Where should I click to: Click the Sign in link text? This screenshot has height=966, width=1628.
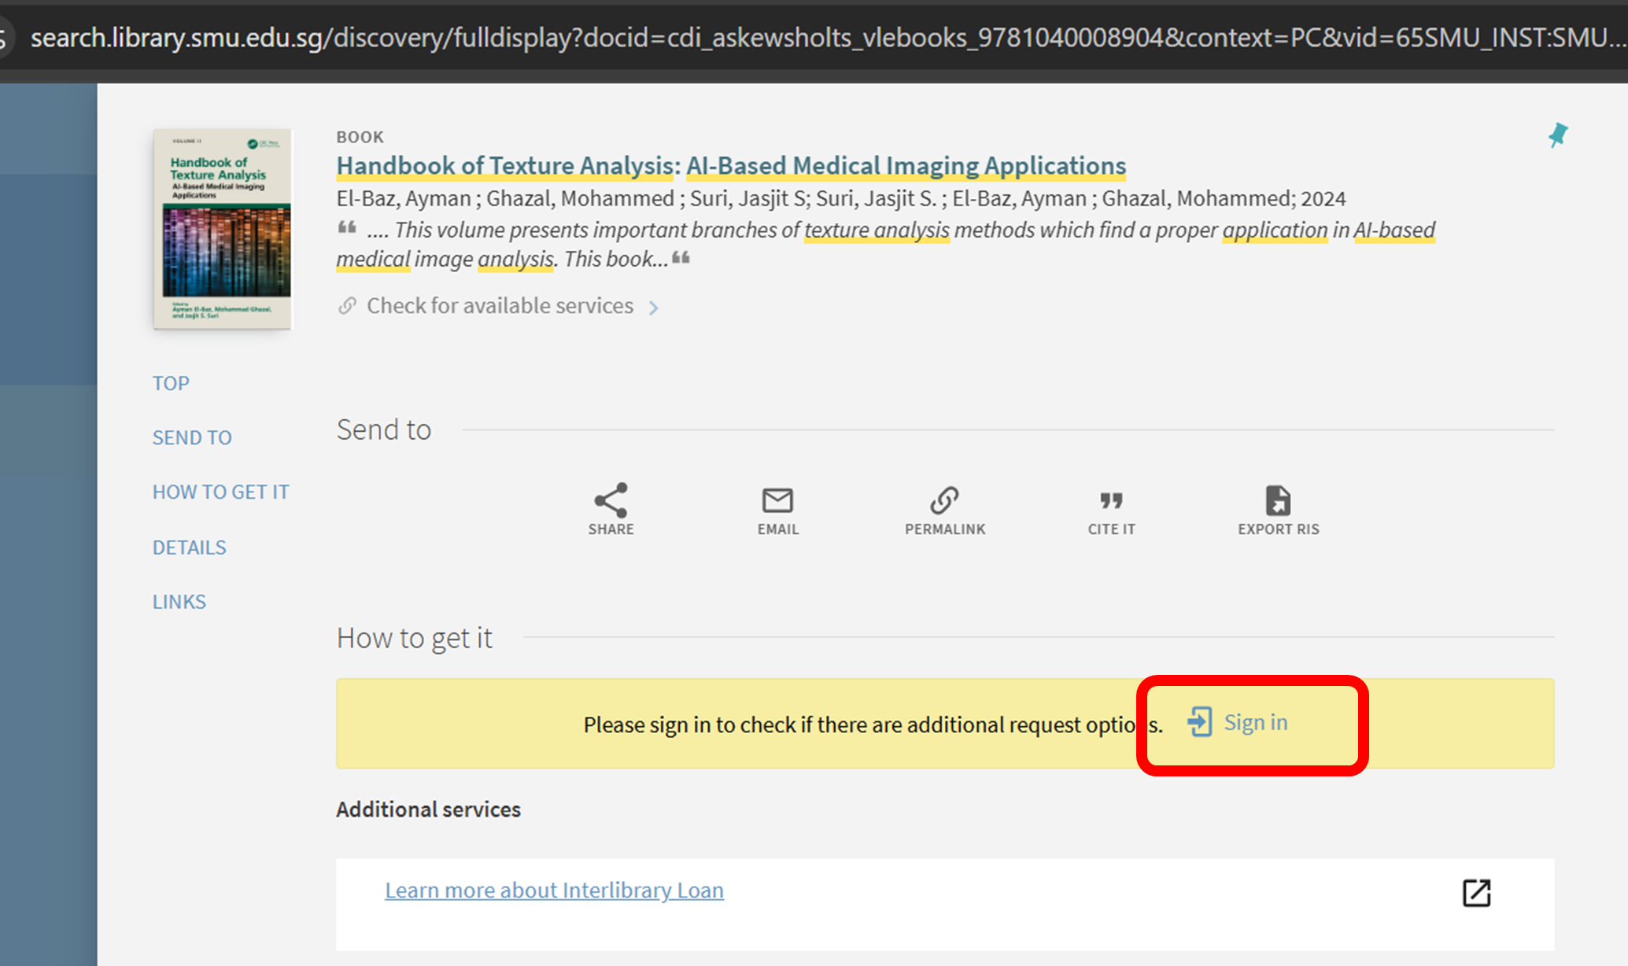[x=1255, y=722]
